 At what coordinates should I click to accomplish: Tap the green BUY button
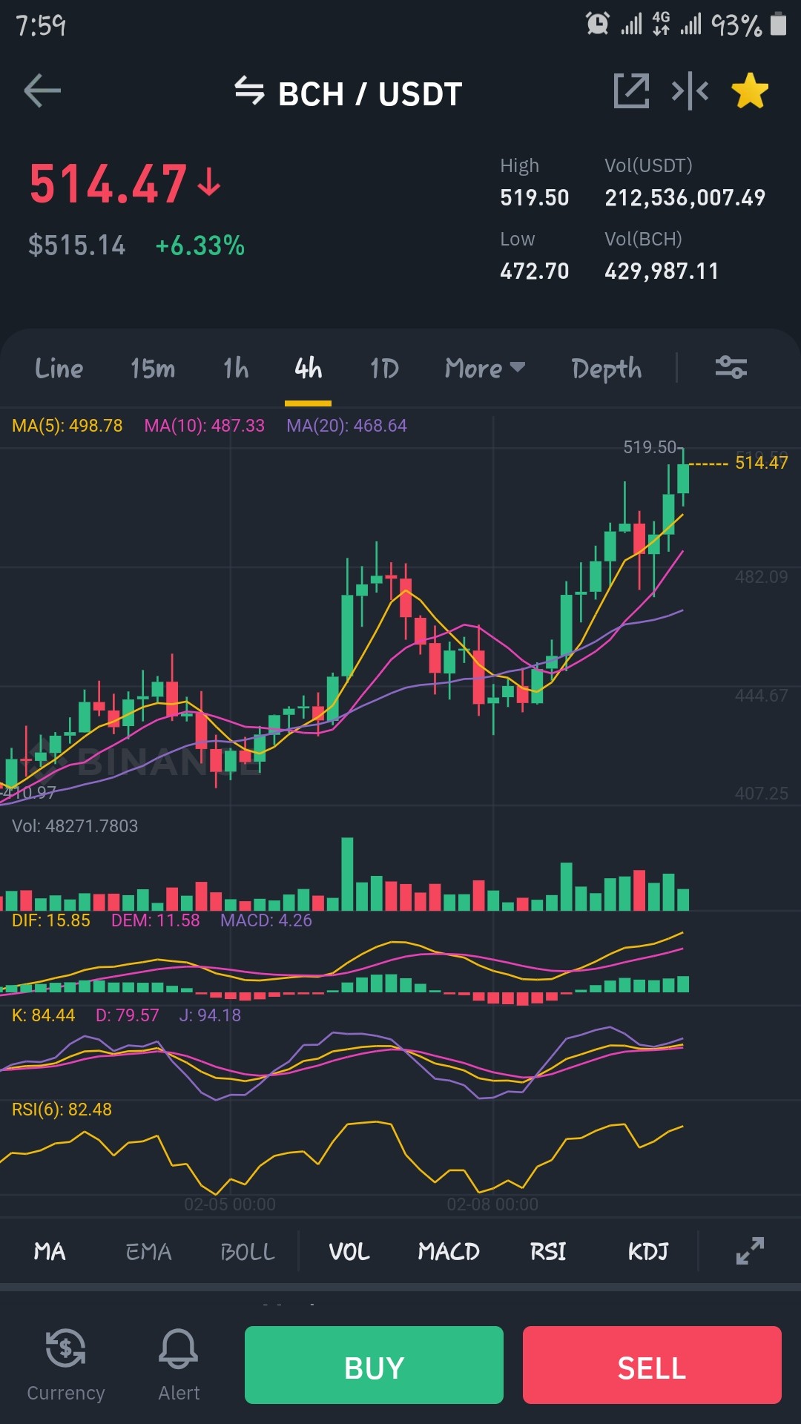(x=374, y=1365)
